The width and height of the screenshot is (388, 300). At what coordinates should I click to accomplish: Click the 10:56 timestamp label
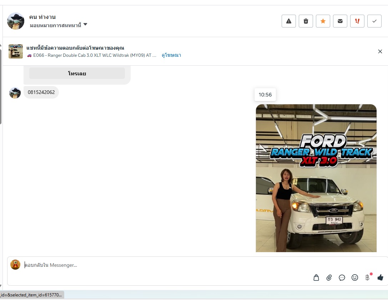265,95
